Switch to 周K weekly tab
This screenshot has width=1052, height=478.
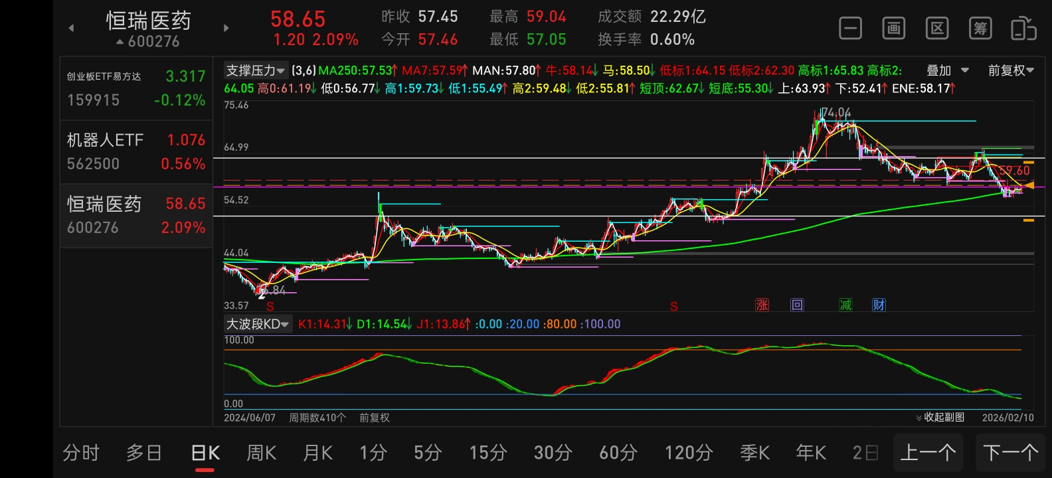click(261, 453)
